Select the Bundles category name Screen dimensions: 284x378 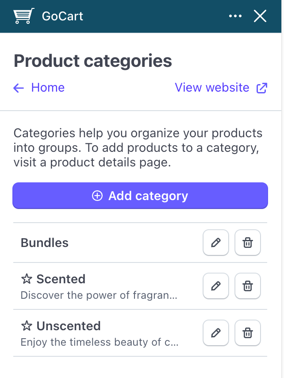pos(45,243)
